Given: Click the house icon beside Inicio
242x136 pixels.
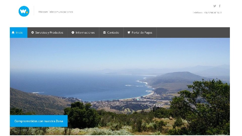Looking at the screenshot, I should pyautogui.click(x=13, y=32).
